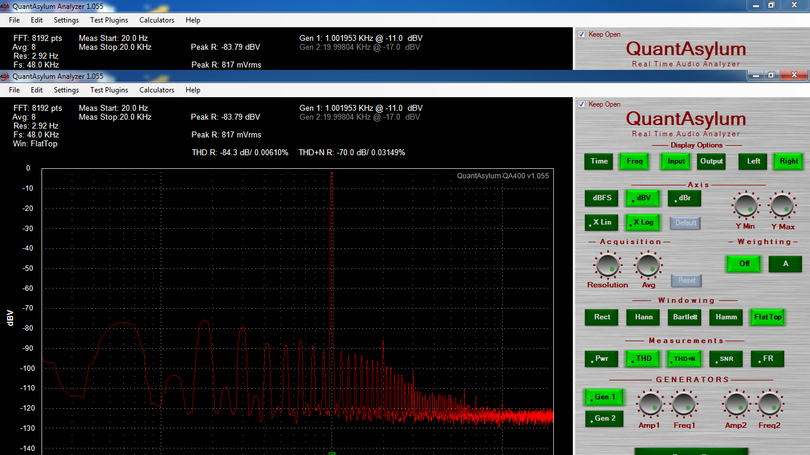This screenshot has width=810, height=455.
Task: Click back window title bar app icon
Action: click(5, 6)
